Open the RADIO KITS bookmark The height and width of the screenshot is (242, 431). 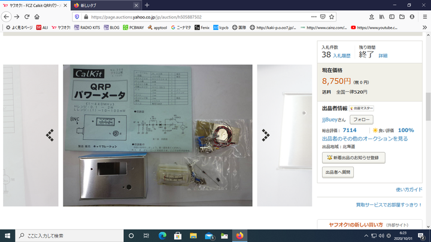tap(87, 27)
